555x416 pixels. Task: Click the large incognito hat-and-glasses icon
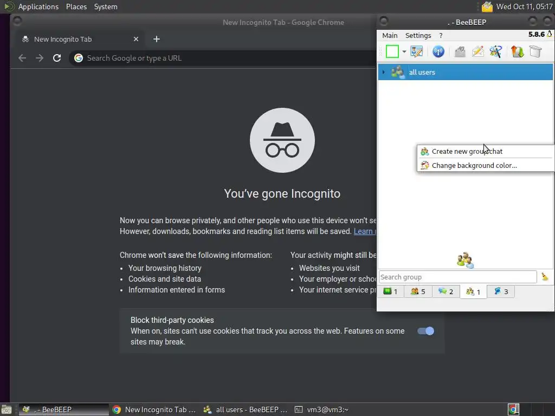[x=282, y=140]
